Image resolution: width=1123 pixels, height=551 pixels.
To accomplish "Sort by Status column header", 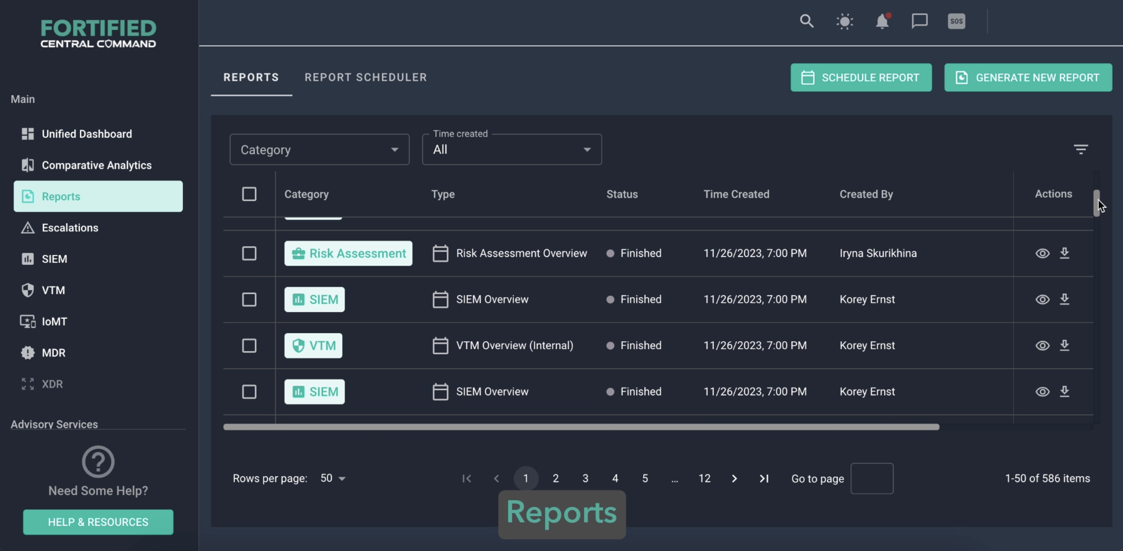I will point(622,194).
